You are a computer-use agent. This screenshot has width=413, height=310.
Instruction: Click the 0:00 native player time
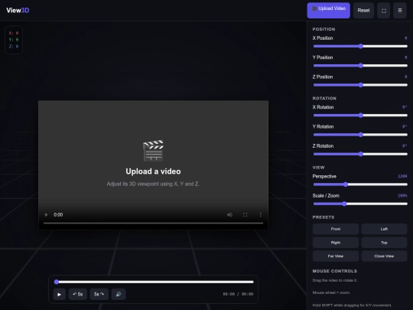coord(58,214)
